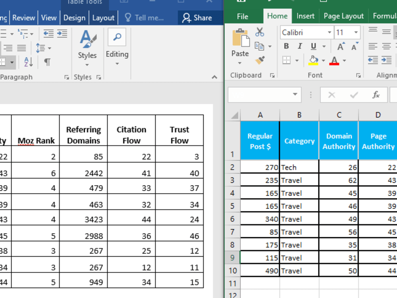The height and width of the screenshot is (298, 397).
Task: Click Excel Center alignment icon
Action: click(386, 46)
